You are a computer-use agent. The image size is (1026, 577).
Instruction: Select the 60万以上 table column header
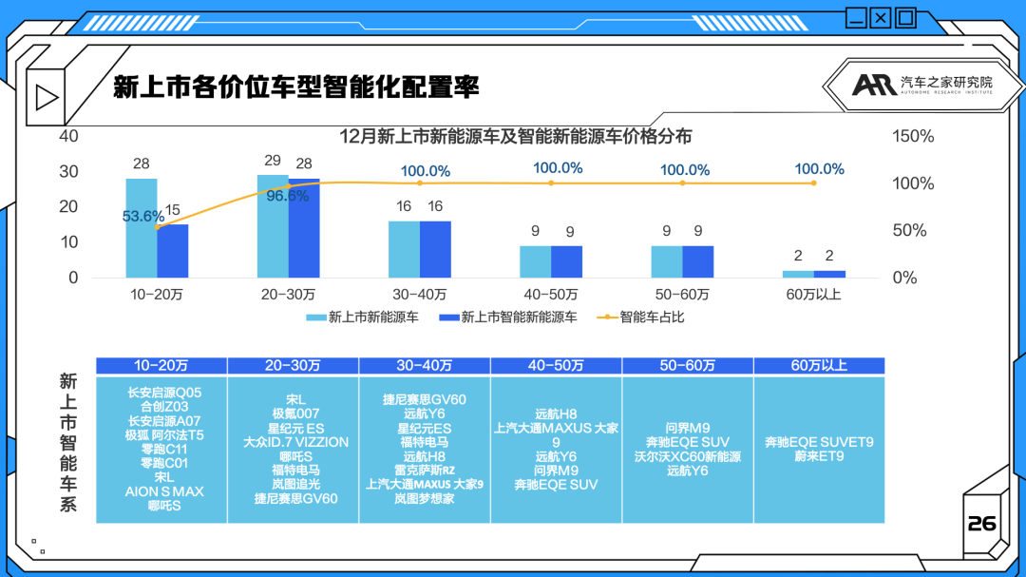tap(819, 365)
